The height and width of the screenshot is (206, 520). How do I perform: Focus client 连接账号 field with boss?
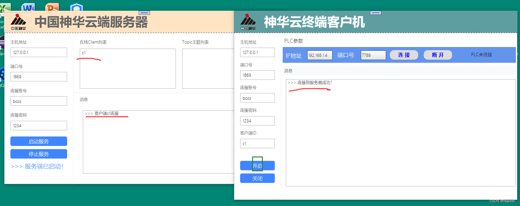pyautogui.click(x=257, y=98)
